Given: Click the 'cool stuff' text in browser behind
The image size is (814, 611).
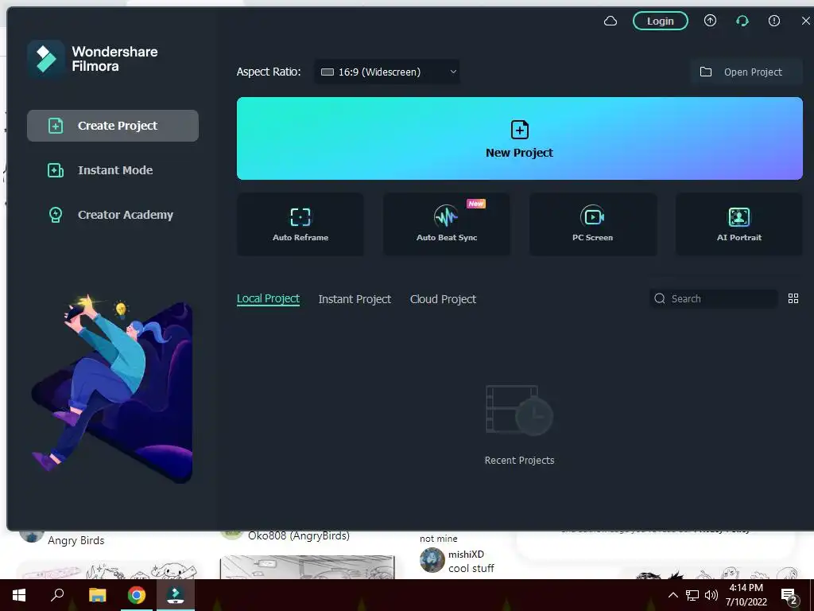Looking at the screenshot, I should coord(471,568).
